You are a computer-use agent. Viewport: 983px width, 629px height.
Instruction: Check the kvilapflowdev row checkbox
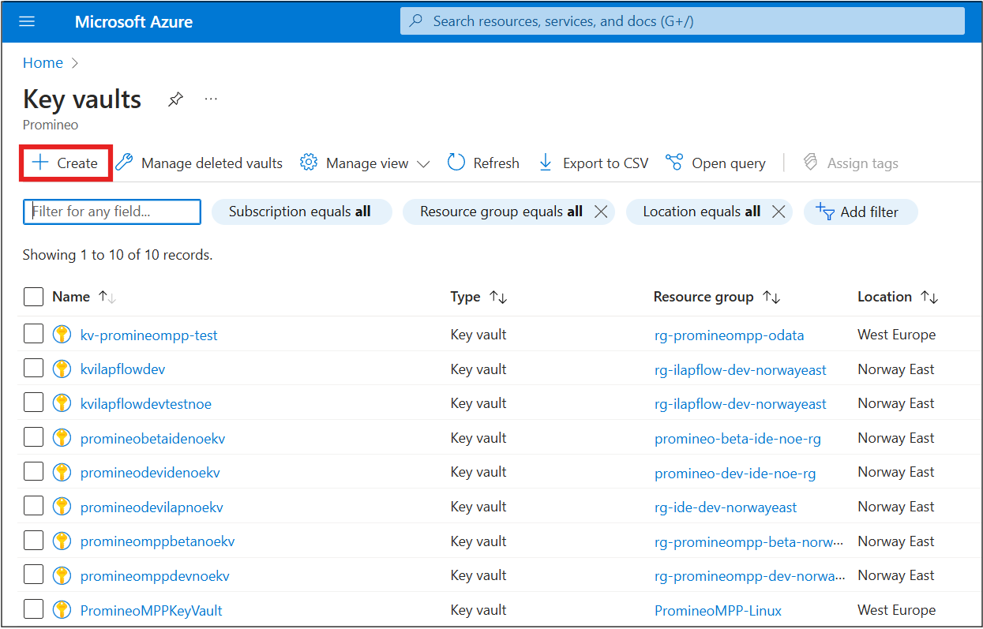33,369
